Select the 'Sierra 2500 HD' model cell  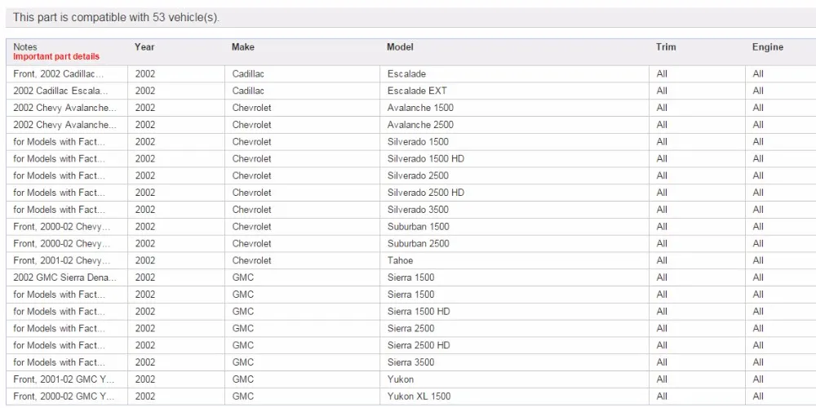514,345
